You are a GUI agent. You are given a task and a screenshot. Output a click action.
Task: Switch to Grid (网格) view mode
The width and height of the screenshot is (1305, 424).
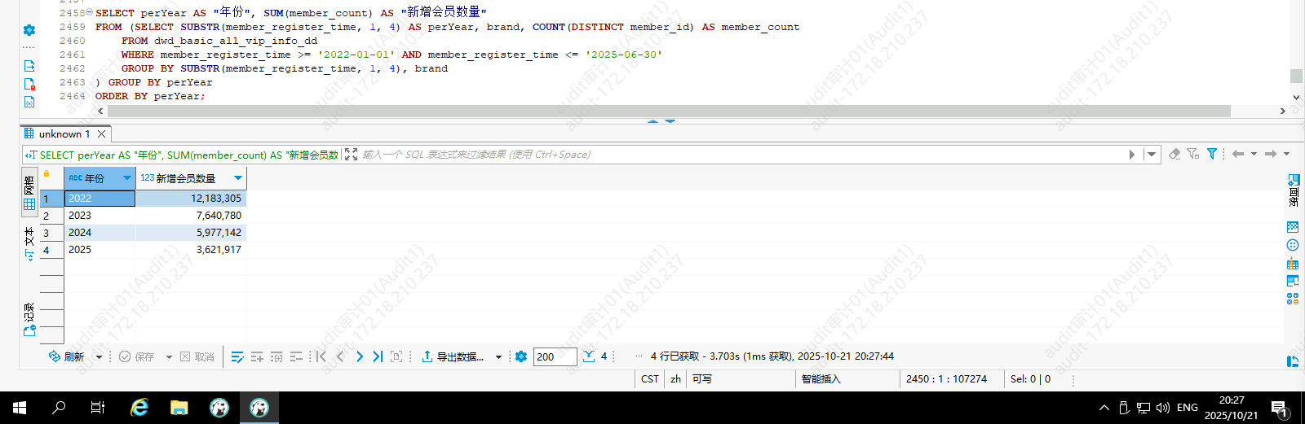coord(29,195)
